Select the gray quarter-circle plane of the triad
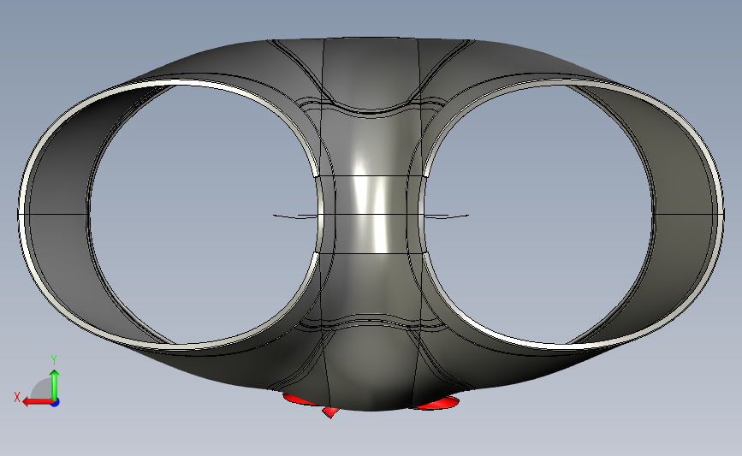This screenshot has height=456, width=742. [x=42, y=388]
